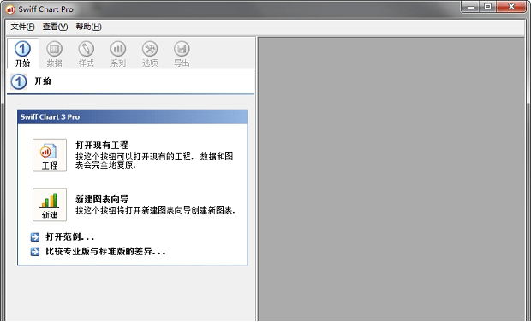
Task: Click the 新建图表向导 heading text
Action: click(102, 199)
